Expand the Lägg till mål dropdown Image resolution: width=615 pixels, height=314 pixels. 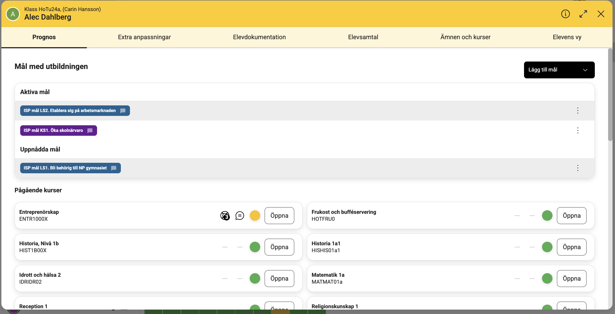(559, 70)
